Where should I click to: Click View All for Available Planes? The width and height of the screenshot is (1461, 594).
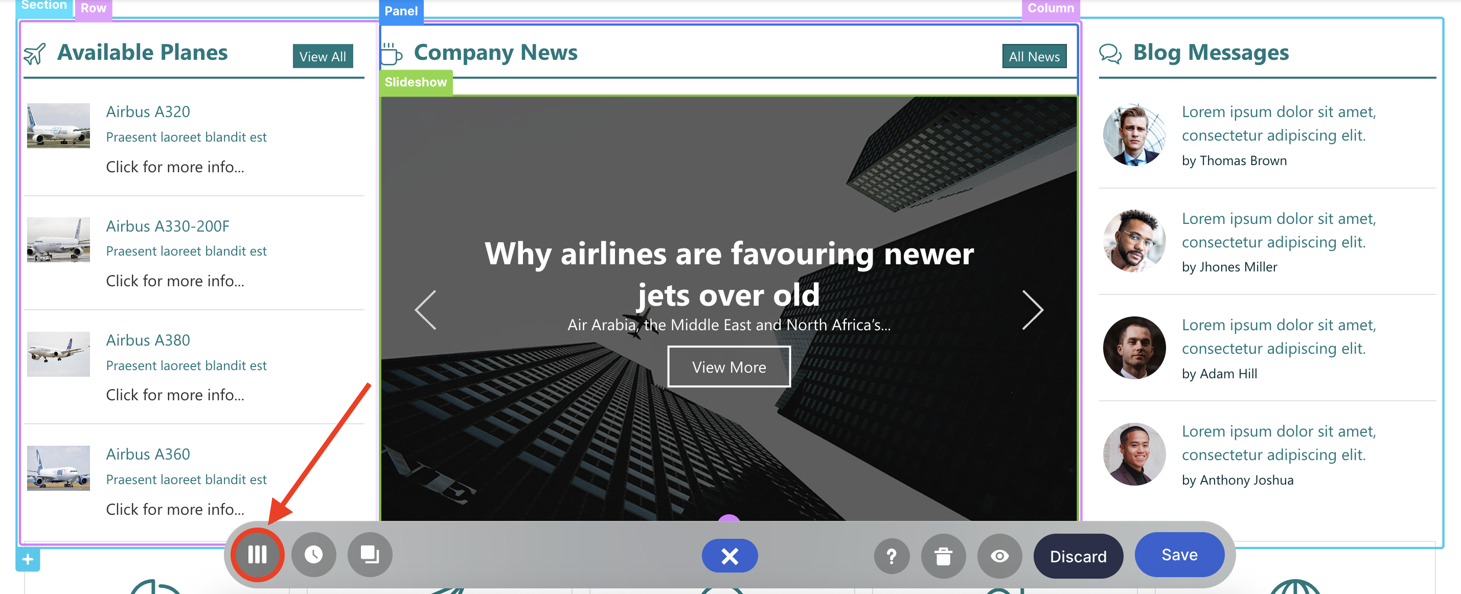323,56
